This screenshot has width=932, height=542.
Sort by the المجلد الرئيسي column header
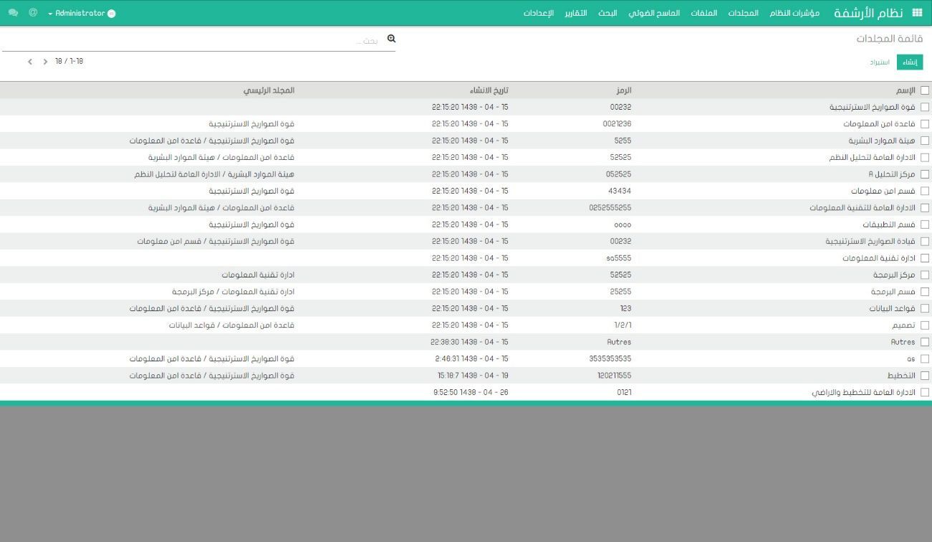[x=269, y=90]
